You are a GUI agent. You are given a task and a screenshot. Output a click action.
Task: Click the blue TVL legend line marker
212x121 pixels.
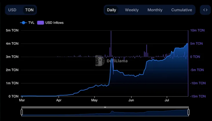pyautogui.click(x=23, y=23)
